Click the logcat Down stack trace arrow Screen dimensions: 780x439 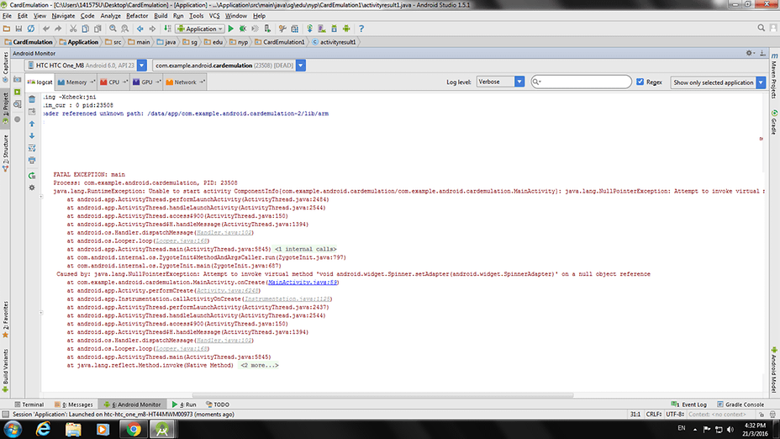pyautogui.click(x=32, y=135)
